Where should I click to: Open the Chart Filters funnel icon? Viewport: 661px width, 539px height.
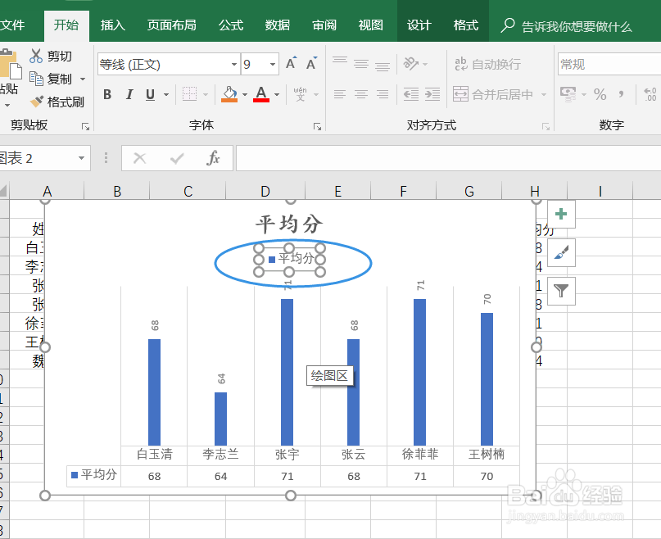click(560, 291)
